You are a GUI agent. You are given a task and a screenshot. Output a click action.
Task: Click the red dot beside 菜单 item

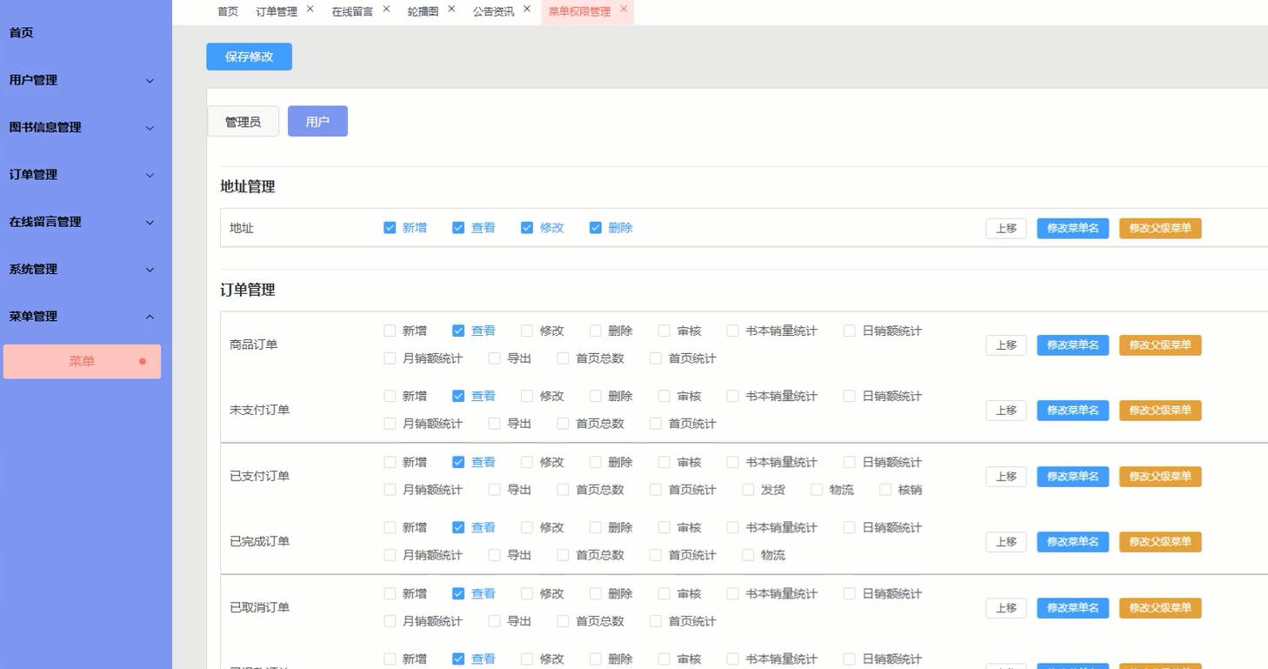click(x=142, y=360)
